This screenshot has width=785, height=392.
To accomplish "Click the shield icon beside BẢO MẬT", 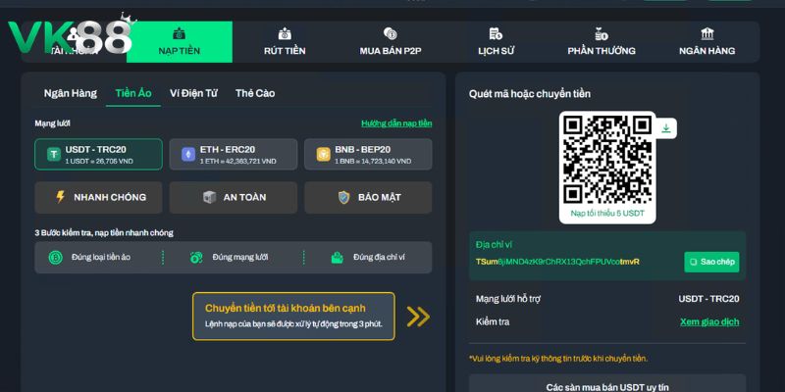I will click(x=343, y=197).
